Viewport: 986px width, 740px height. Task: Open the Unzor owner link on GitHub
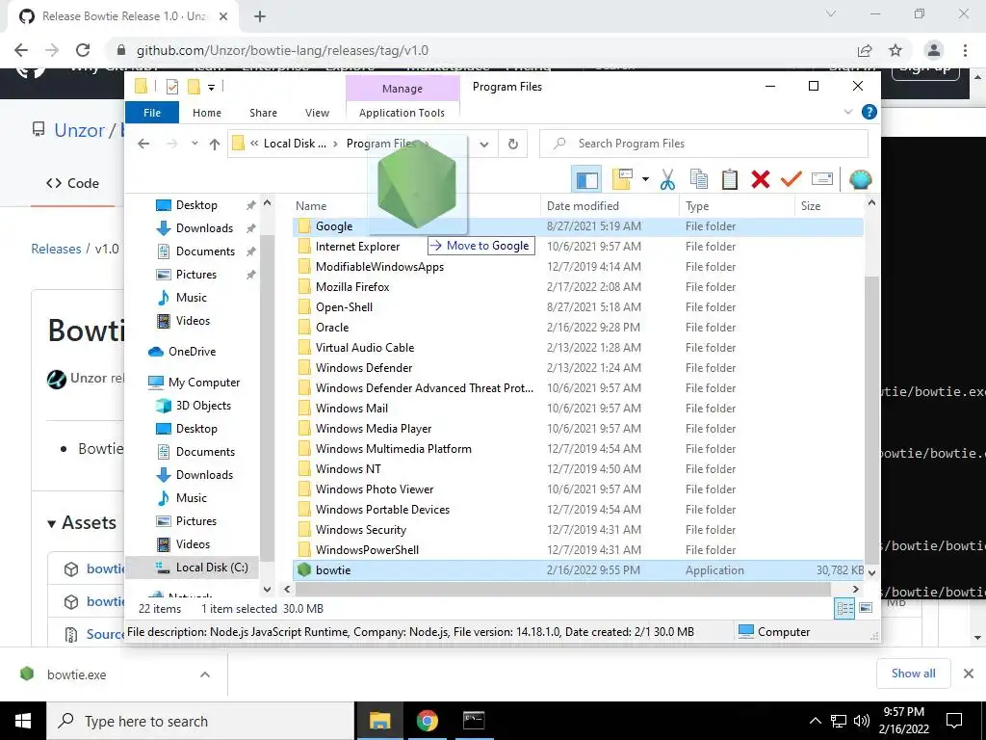click(79, 130)
